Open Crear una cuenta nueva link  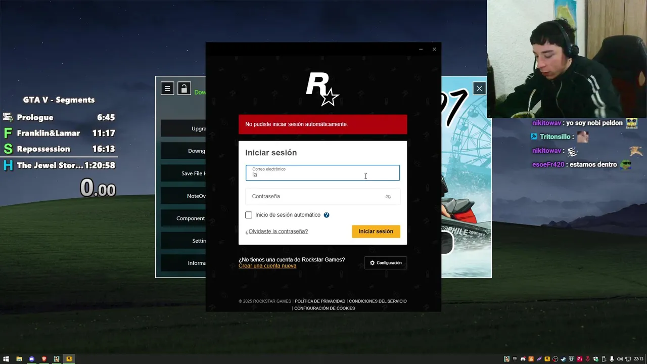[x=267, y=266]
